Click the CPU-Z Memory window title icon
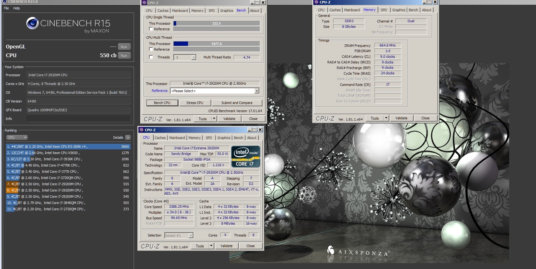536x269 pixels. point(316,2)
